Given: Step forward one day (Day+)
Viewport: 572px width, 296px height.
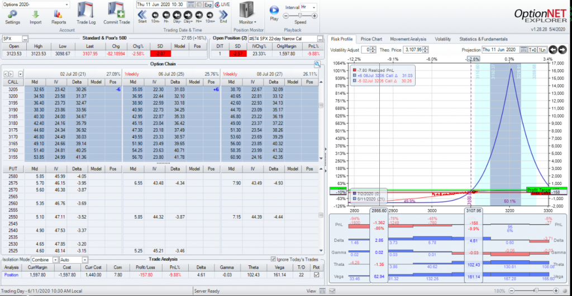Looking at the screenshot, I should (188, 15).
